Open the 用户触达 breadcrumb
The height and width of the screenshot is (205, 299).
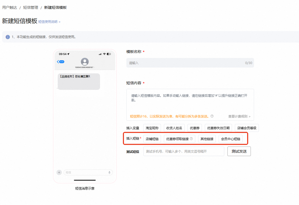pos(10,7)
